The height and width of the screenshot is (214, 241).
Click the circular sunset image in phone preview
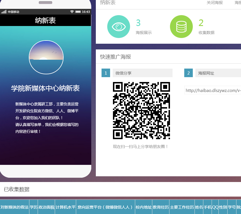[46, 57]
